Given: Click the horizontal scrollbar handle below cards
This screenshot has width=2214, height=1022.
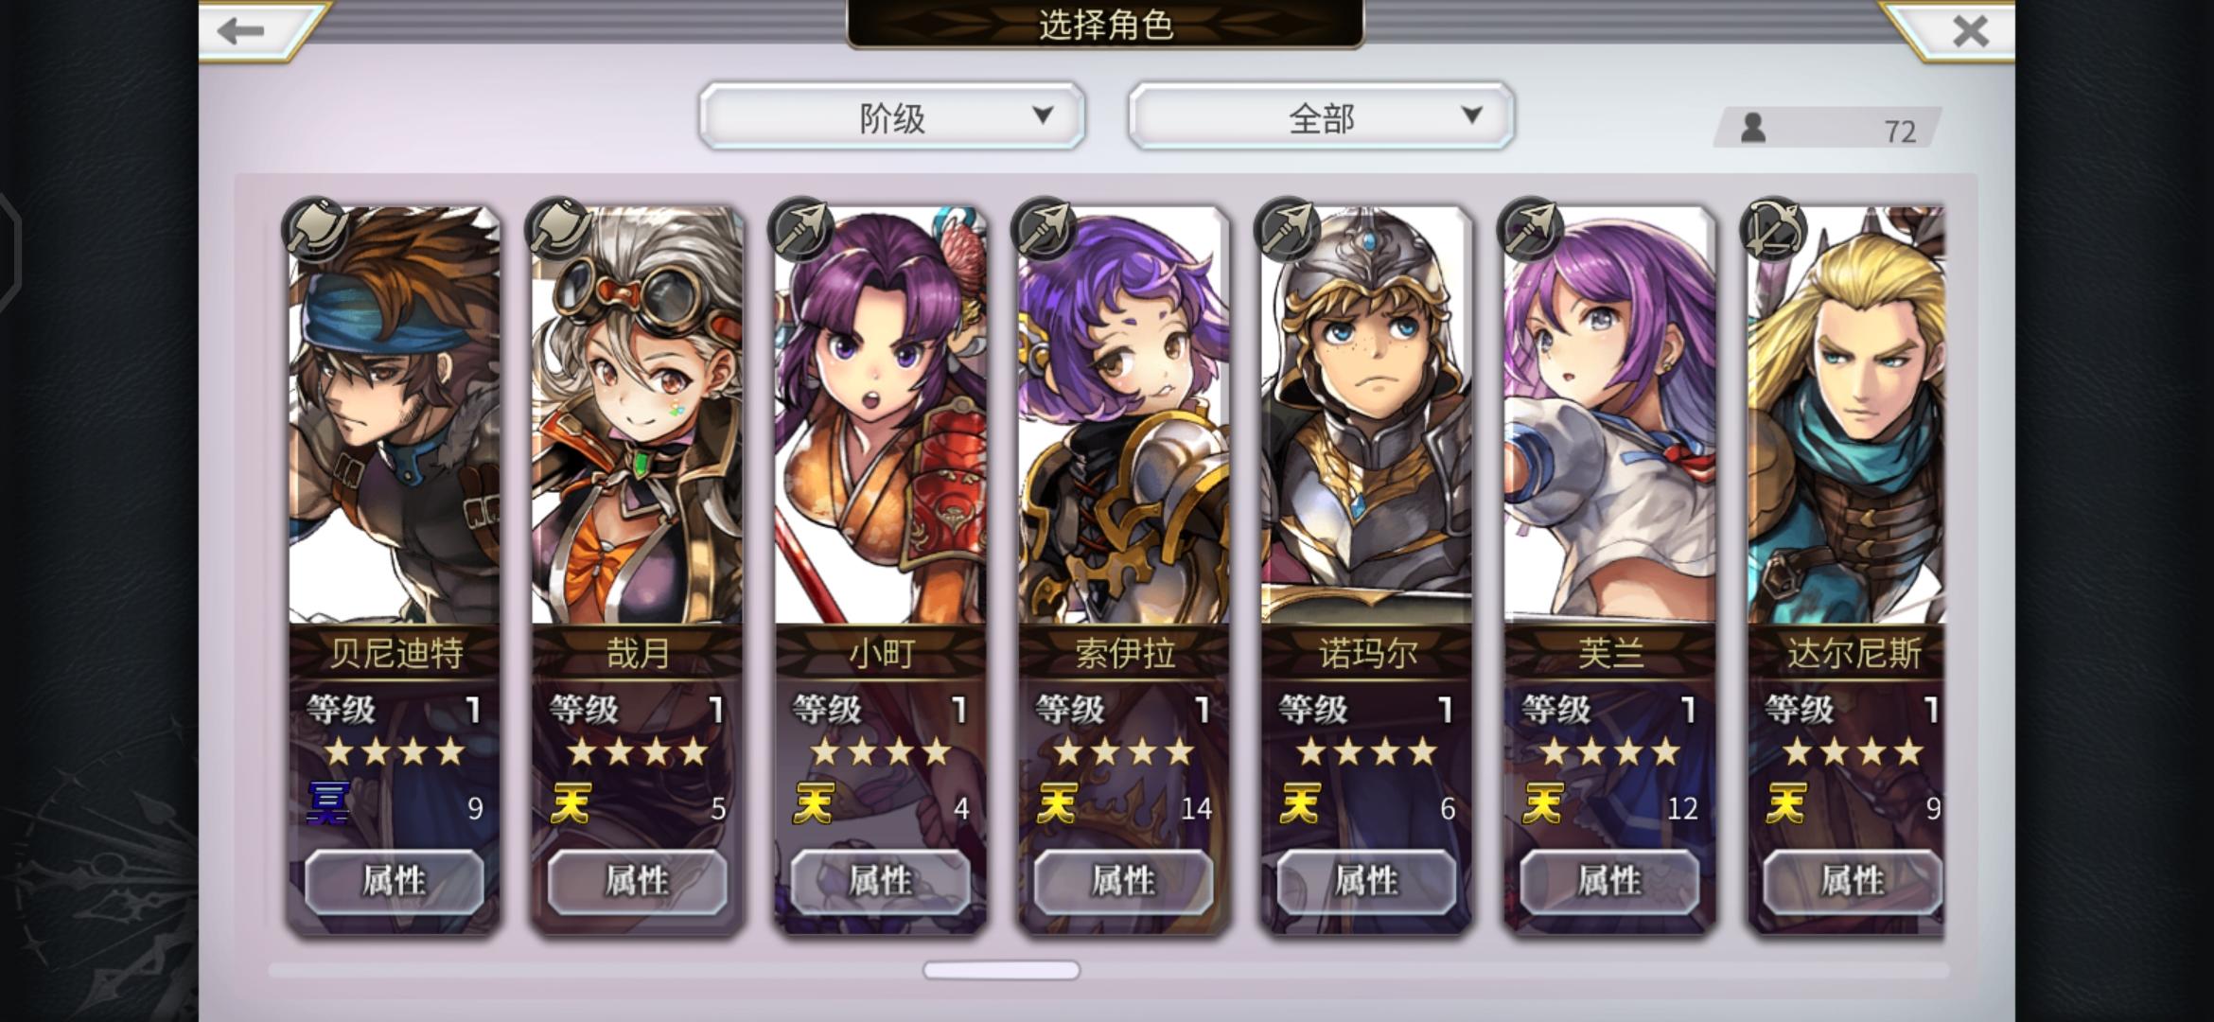Looking at the screenshot, I should 1001,970.
